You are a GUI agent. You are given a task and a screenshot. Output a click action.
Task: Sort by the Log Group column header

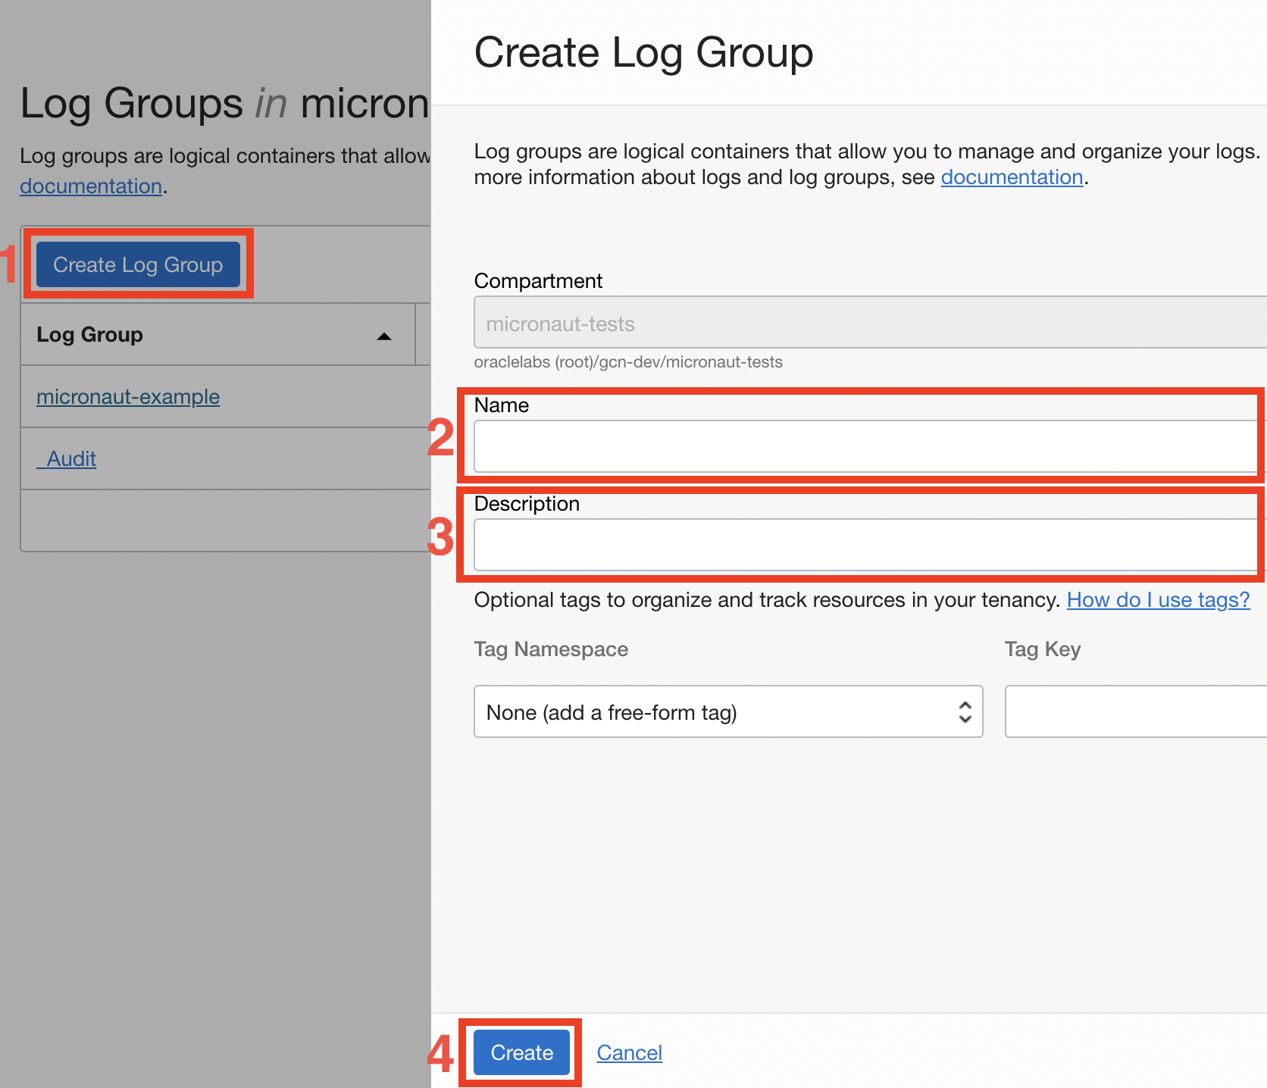click(x=90, y=334)
